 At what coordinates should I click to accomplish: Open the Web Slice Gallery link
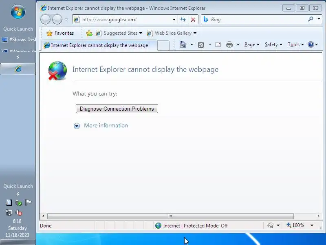172,33
